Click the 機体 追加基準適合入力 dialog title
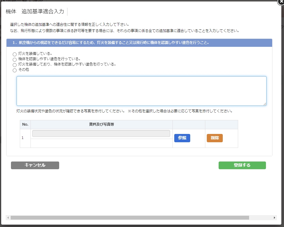Viewport: 284px width, 227px height. coord(35,12)
